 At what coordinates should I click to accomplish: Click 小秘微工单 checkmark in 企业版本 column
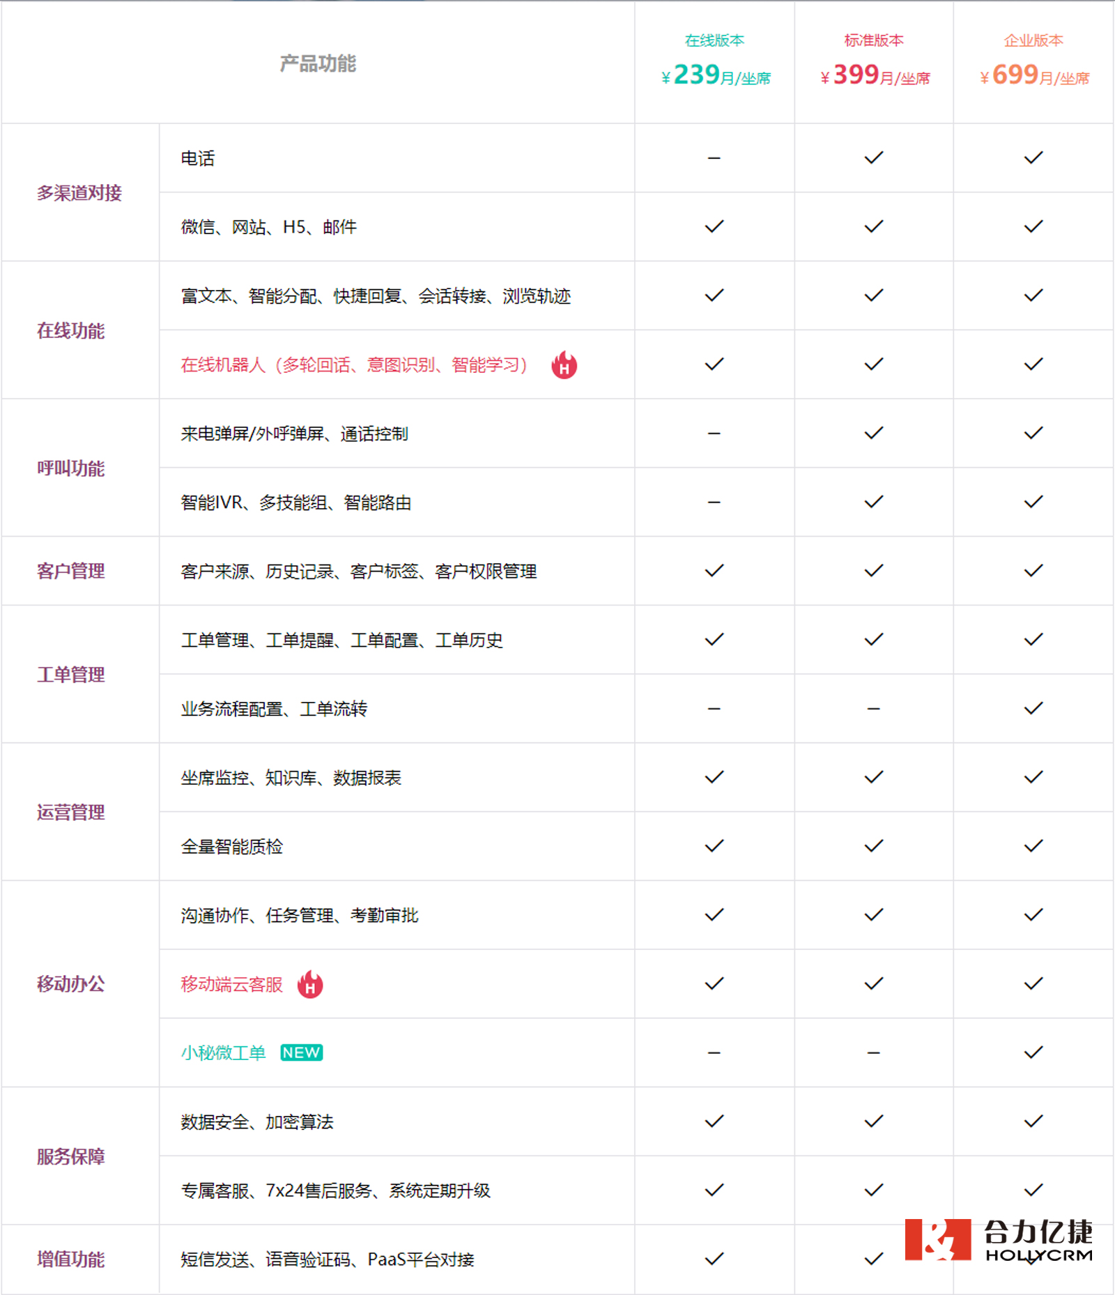(x=1033, y=1052)
